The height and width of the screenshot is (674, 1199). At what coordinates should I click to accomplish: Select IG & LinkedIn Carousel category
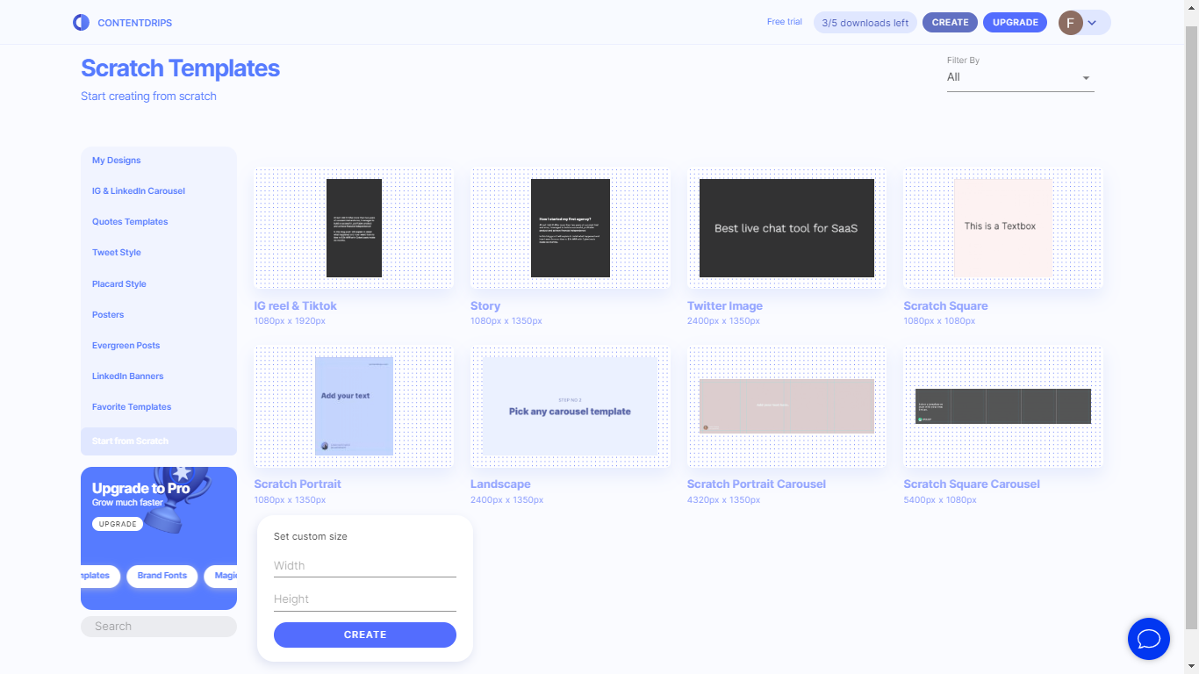[139, 191]
